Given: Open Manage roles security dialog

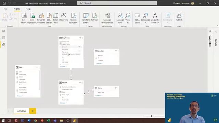Looking at the screenshot, I should pos(120,18).
